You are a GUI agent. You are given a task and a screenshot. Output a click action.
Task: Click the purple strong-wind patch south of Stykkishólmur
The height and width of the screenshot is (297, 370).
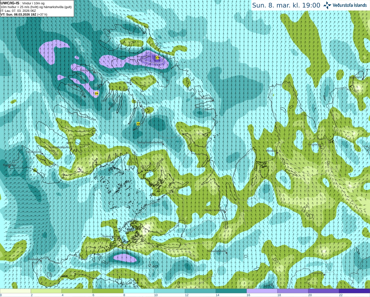125,258
